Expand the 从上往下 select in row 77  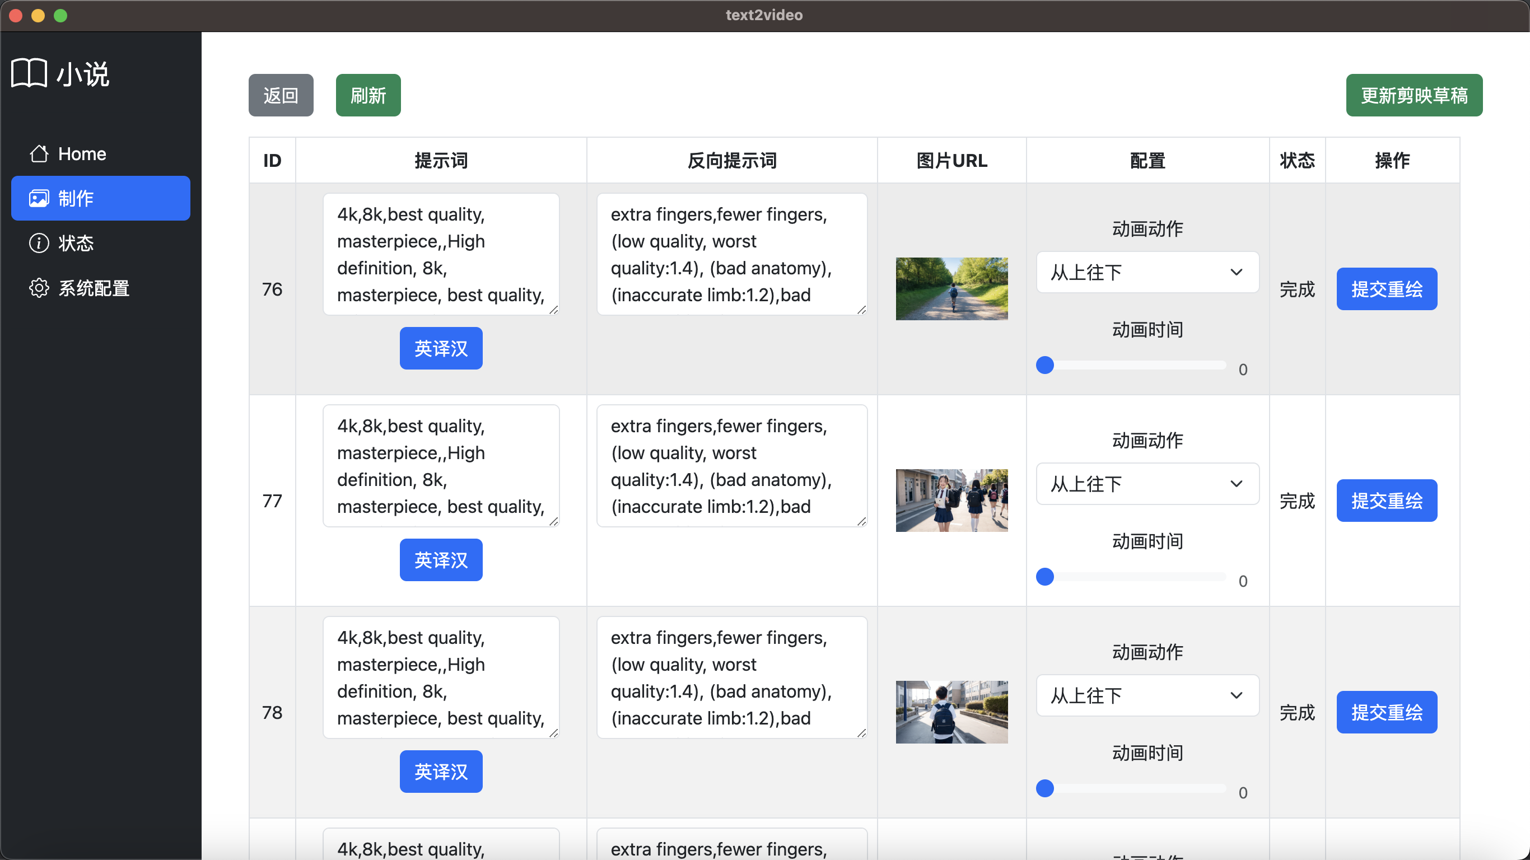pos(1147,483)
